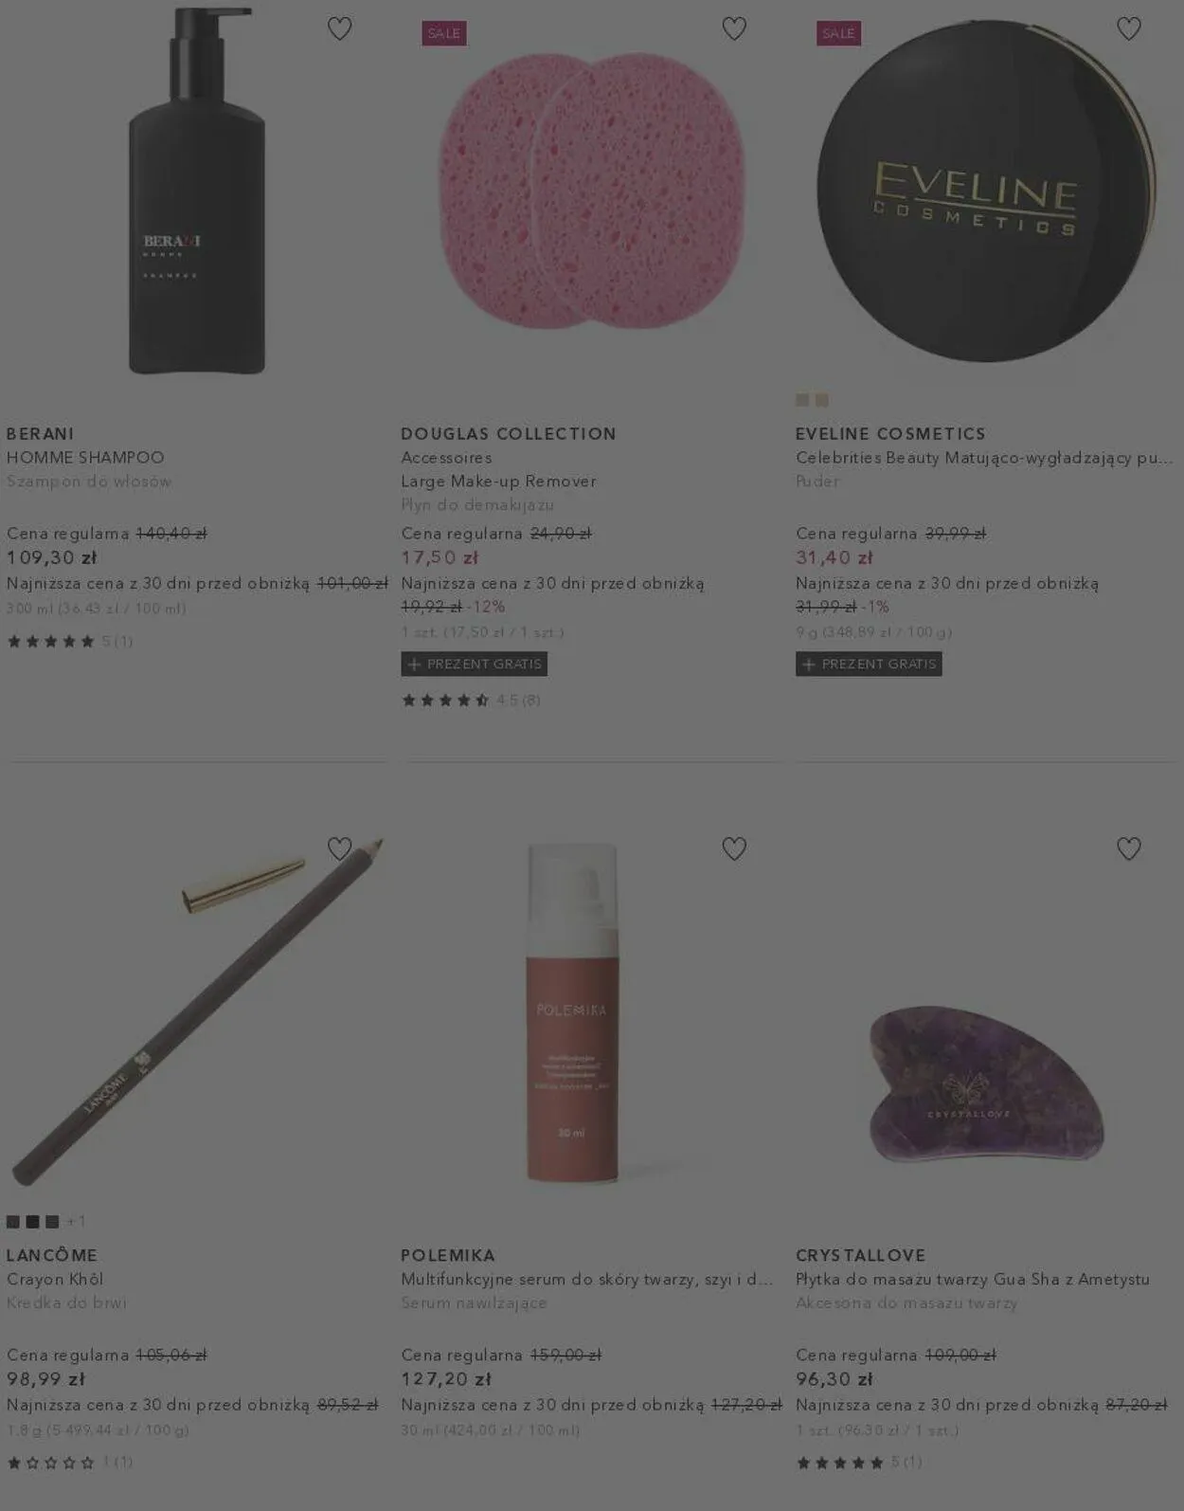Screen dimensions: 1184x1511
Task: Add Berani Homme Shampoo to wishlist
Action: [339, 29]
